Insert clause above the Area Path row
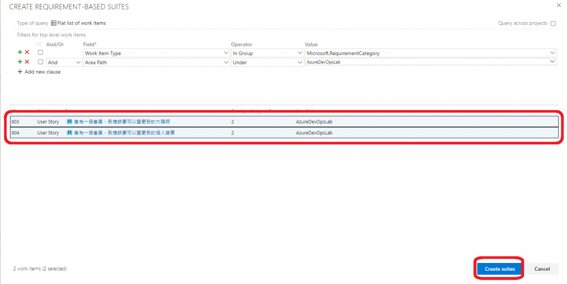Image resolution: width=567 pixels, height=284 pixels. 20,62
